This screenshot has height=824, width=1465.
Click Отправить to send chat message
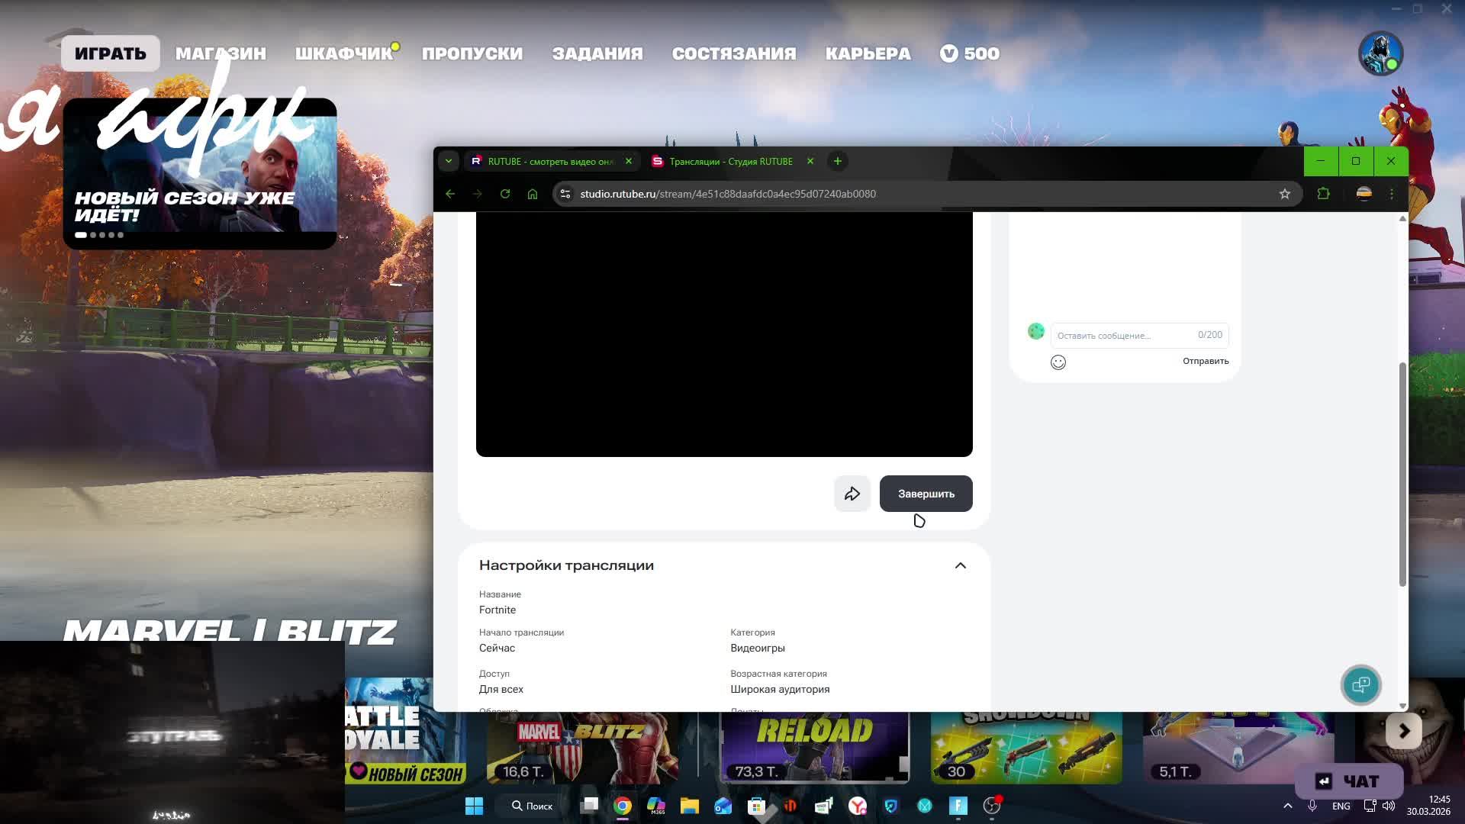point(1206,361)
